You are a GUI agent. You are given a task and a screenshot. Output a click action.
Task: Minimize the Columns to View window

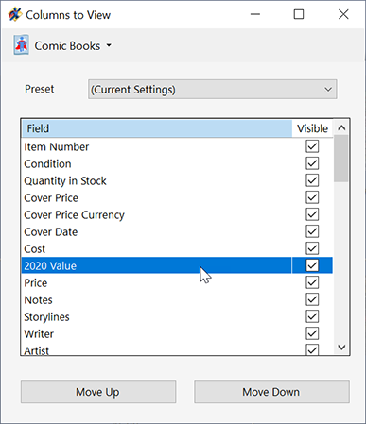pyautogui.click(x=255, y=14)
